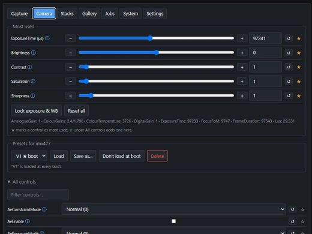The height and width of the screenshot is (234, 312).
Task: Show info for ExposureTime control
Action: click(x=47, y=38)
